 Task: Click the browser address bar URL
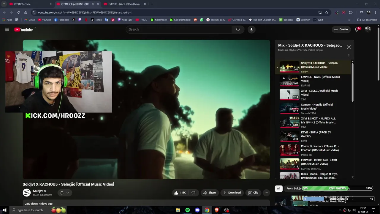tap(85, 12)
